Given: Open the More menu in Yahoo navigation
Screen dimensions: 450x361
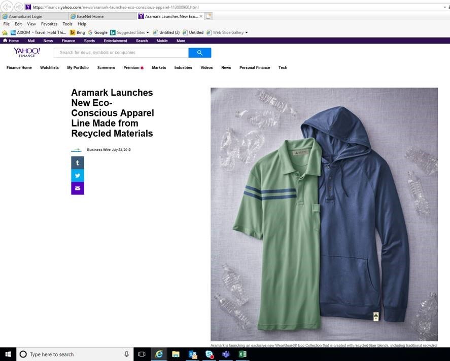Looking at the screenshot, I should (180, 41).
